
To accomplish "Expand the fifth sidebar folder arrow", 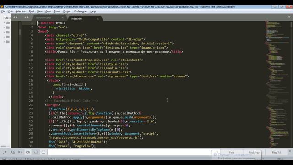I will tap(4, 42).
